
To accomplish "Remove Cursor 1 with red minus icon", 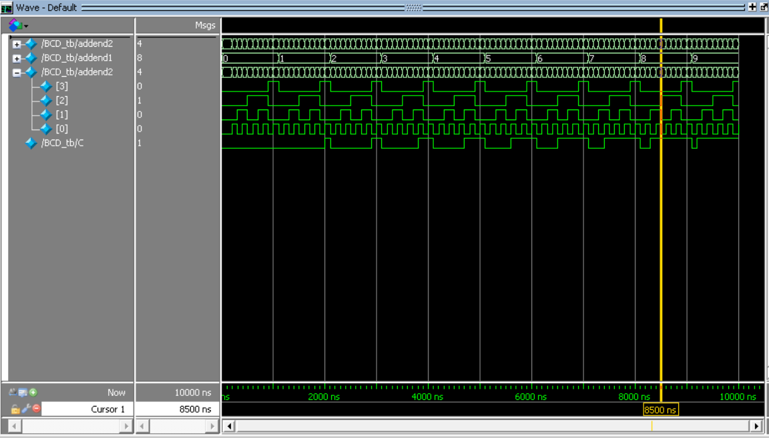I will 36,409.
